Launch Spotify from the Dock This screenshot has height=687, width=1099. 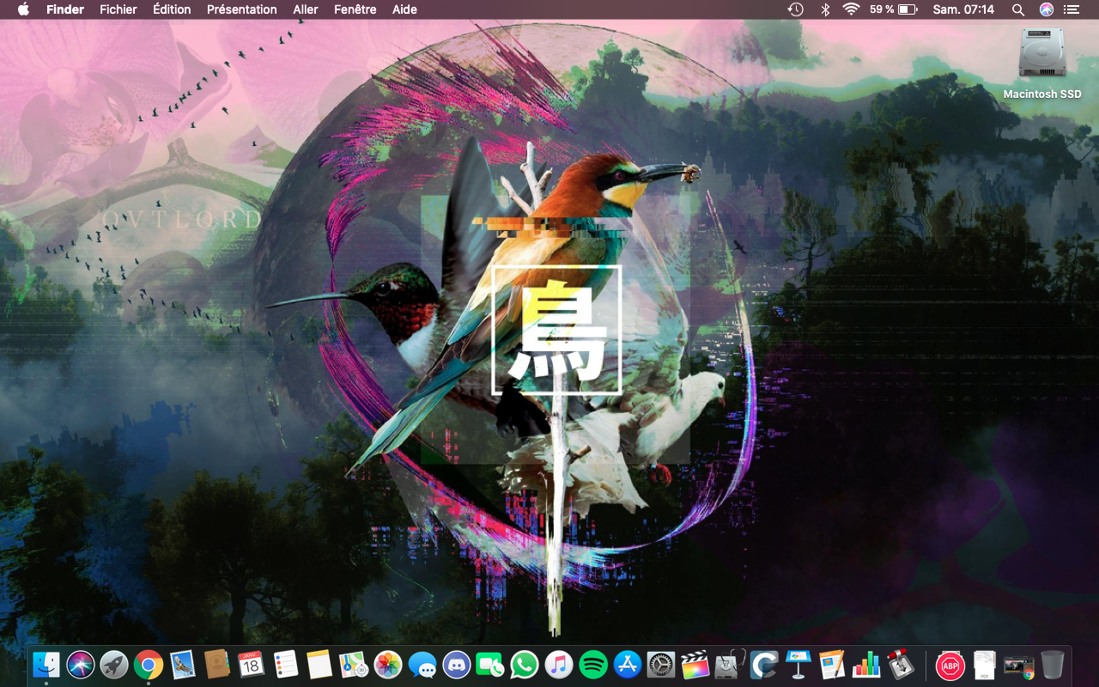[x=593, y=664]
